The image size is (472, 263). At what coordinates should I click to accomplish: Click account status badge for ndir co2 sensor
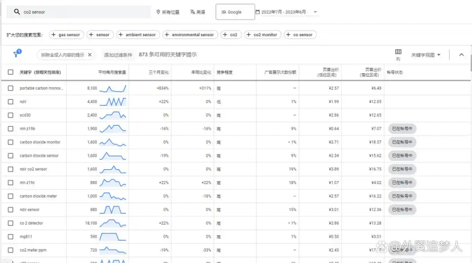402,169
